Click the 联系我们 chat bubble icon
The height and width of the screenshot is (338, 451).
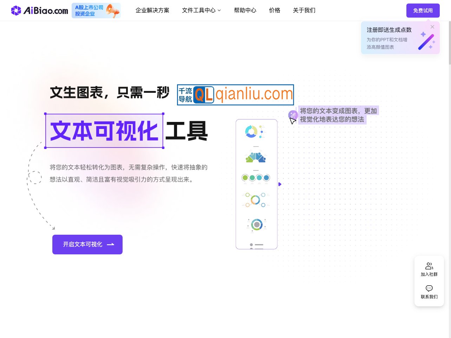point(429,288)
